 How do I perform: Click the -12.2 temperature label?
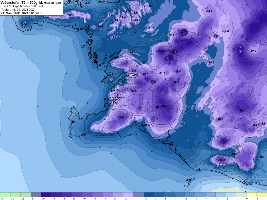click(253, 51)
